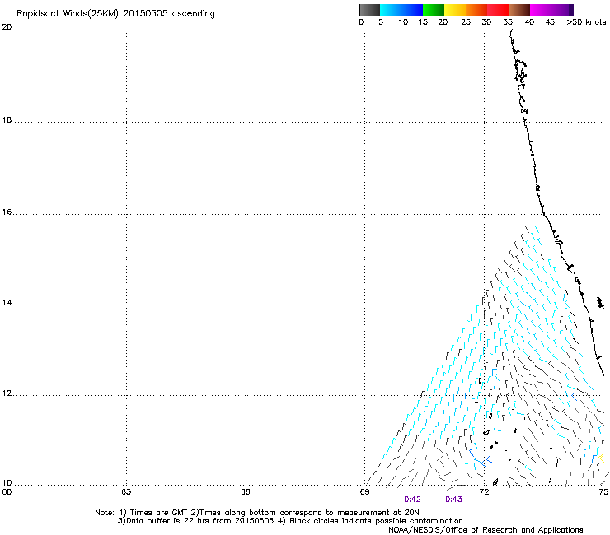This screenshot has height=535, width=610.
Task: Click the latitude label '12'
Action: pos(7,393)
